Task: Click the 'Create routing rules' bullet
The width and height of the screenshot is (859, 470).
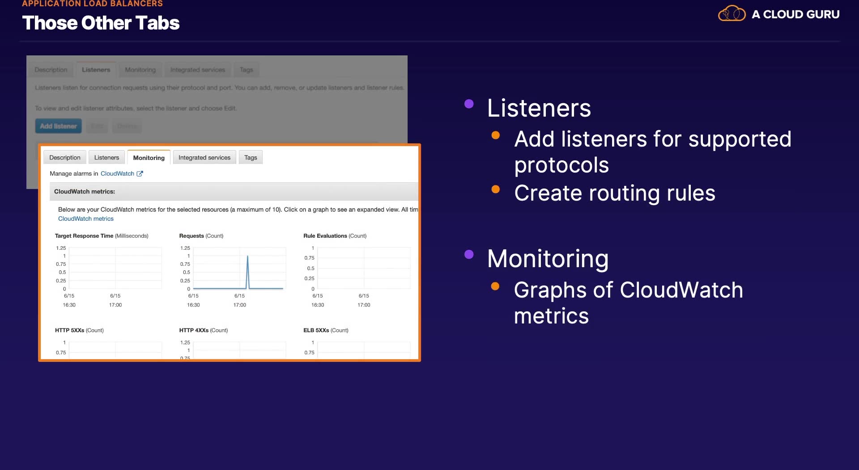Action: (615, 193)
